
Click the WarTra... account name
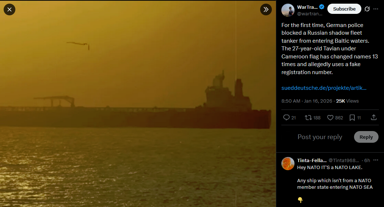click(x=307, y=7)
